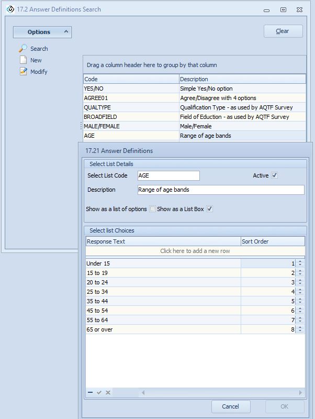Click the Modify edit icon

pos(23,71)
